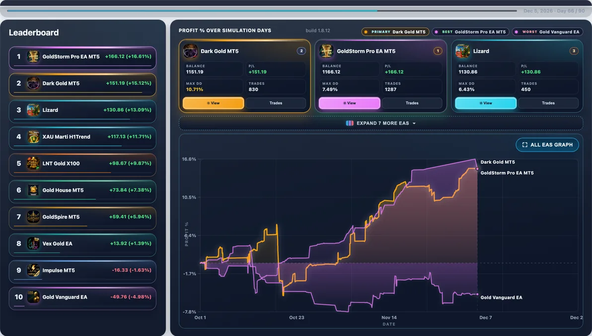Viewport: 592px width, 336px height.
Task: Select leaderboard row 1 GoldStorm Pro EA MT5
Action: pos(82,58)
